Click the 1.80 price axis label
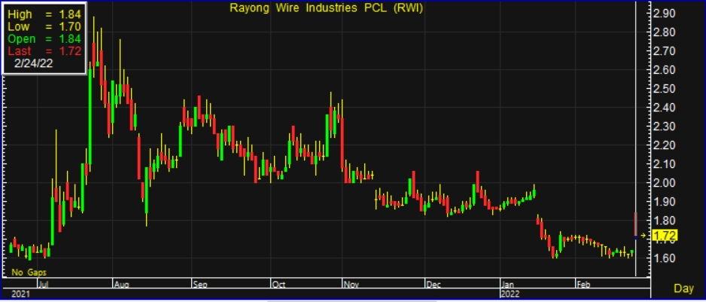This screenshot has width=706, height=302. pos(664,221)
